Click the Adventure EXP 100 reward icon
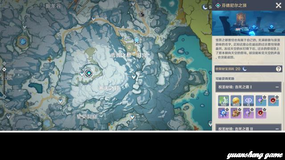Viewport: 285px width, 160px height. [x=224, y=101]
